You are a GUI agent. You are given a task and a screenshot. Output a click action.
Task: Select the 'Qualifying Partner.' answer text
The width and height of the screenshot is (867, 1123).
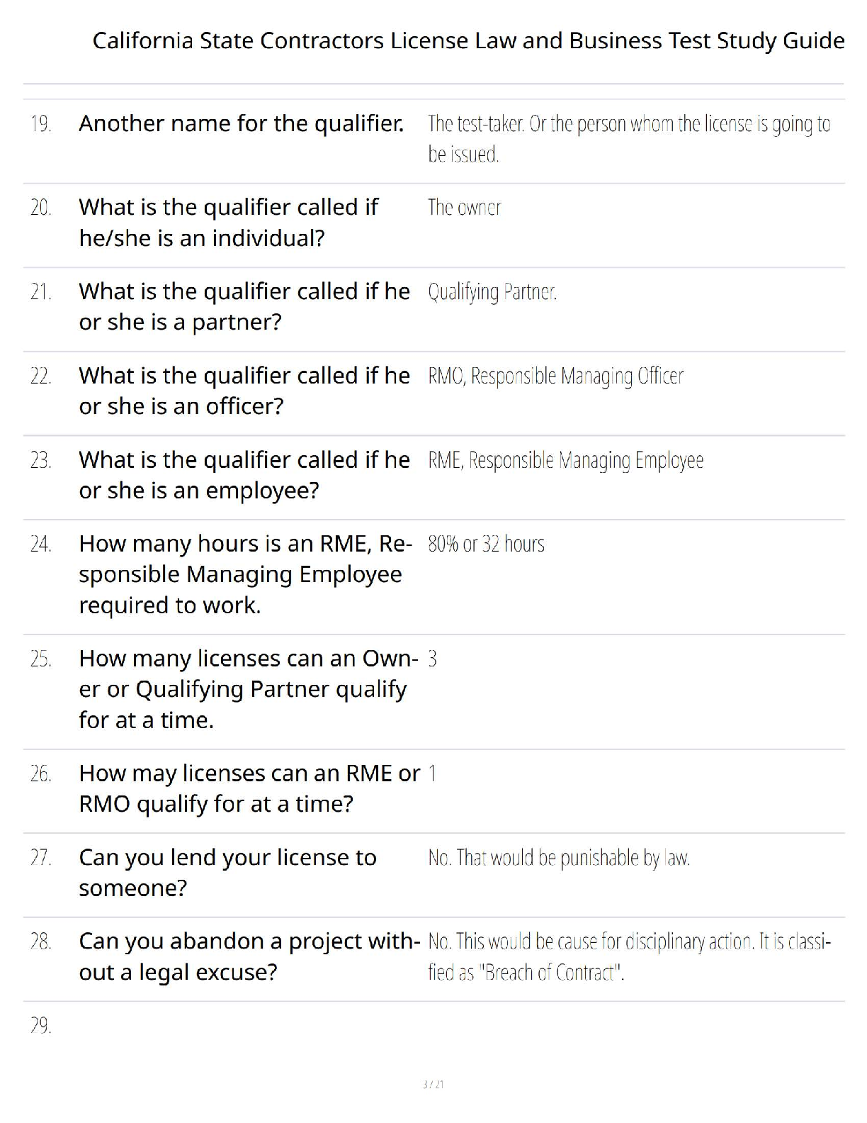tap(492, 292)
